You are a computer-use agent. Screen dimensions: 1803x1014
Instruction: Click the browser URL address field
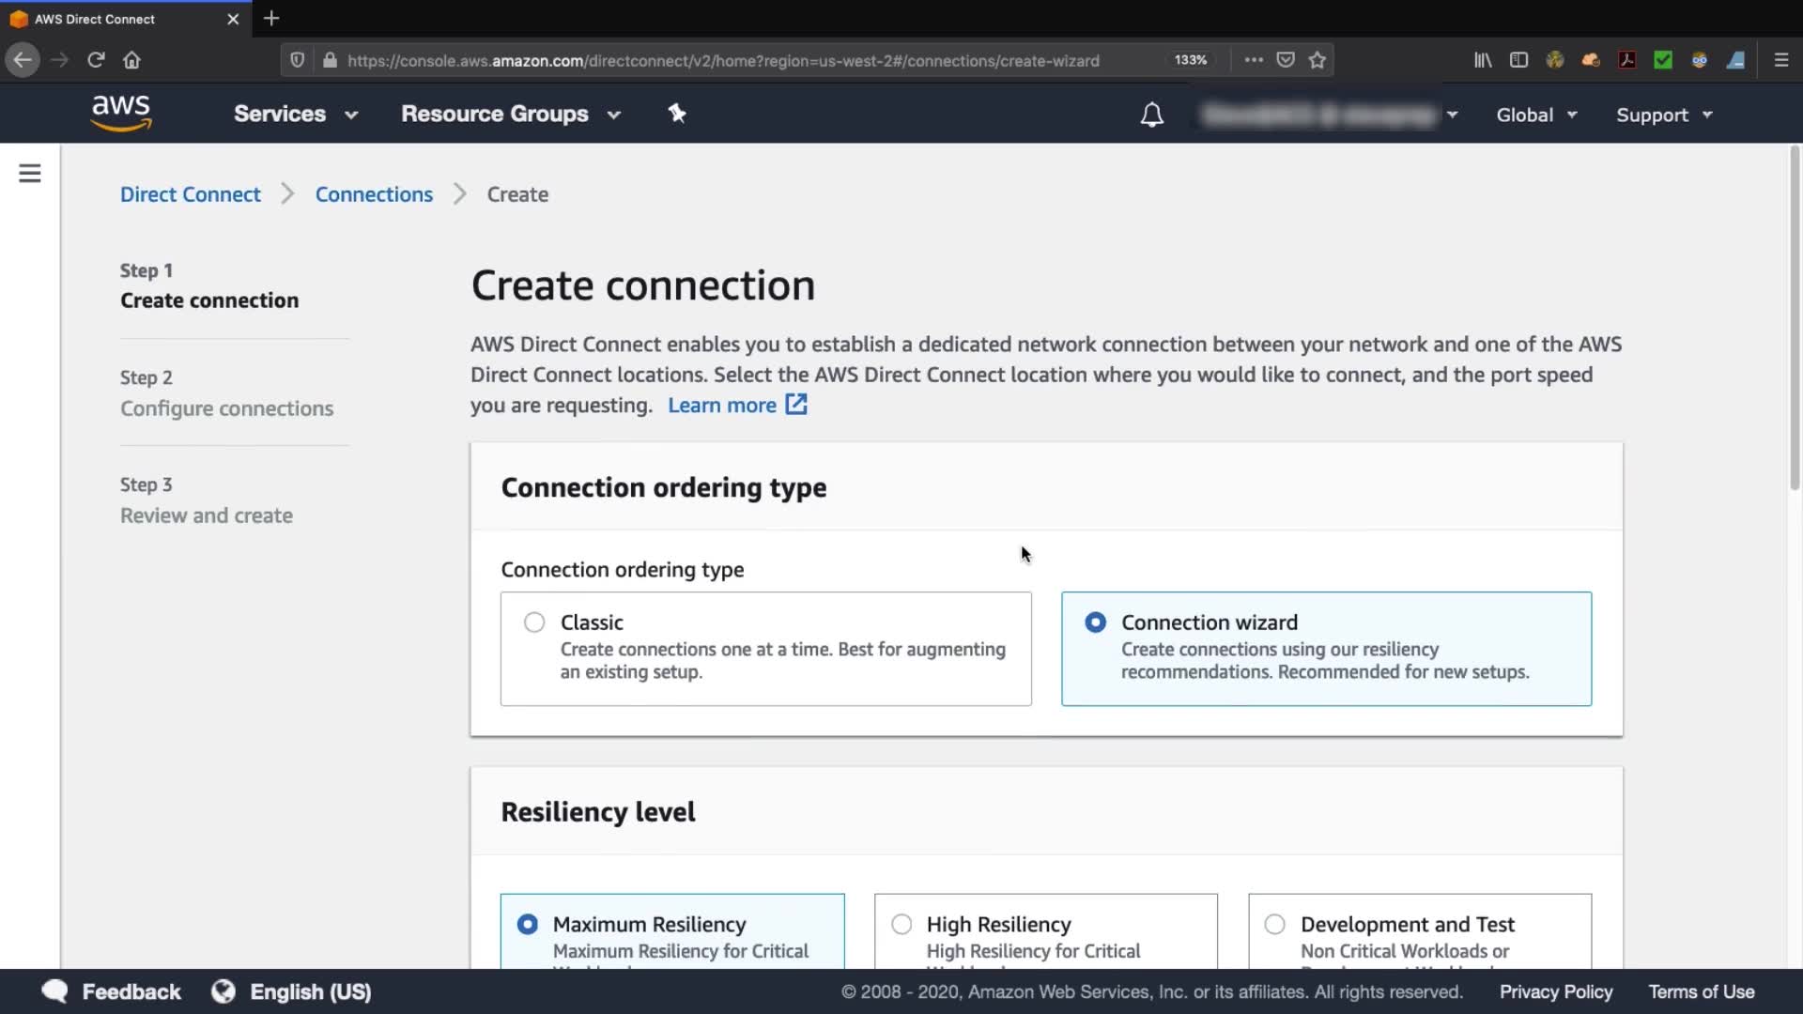pyautogui.click(x=723, y=60)
